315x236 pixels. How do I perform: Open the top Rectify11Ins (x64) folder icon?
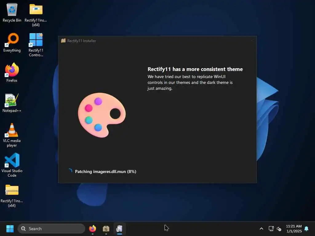pyautogui.click(x=36, y=15)
